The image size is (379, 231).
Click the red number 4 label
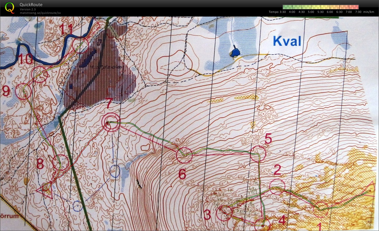click(282, 220)
